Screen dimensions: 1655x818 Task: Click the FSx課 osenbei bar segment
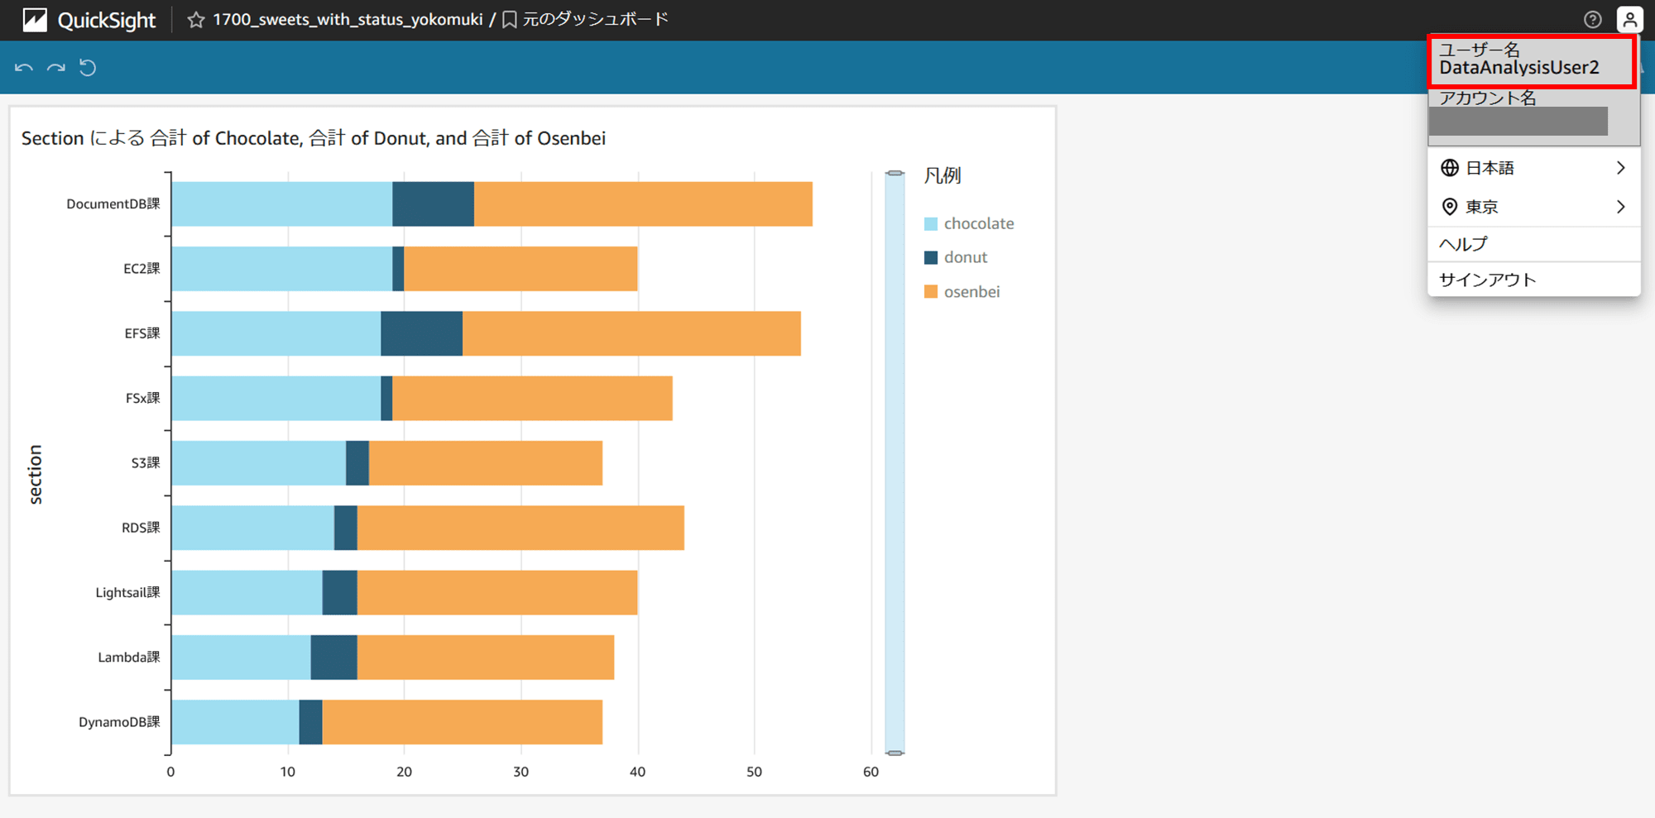coord(532,398)
